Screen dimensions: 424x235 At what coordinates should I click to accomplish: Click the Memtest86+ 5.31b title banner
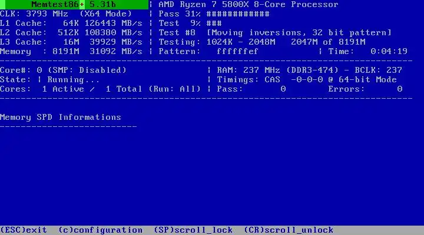74,4
